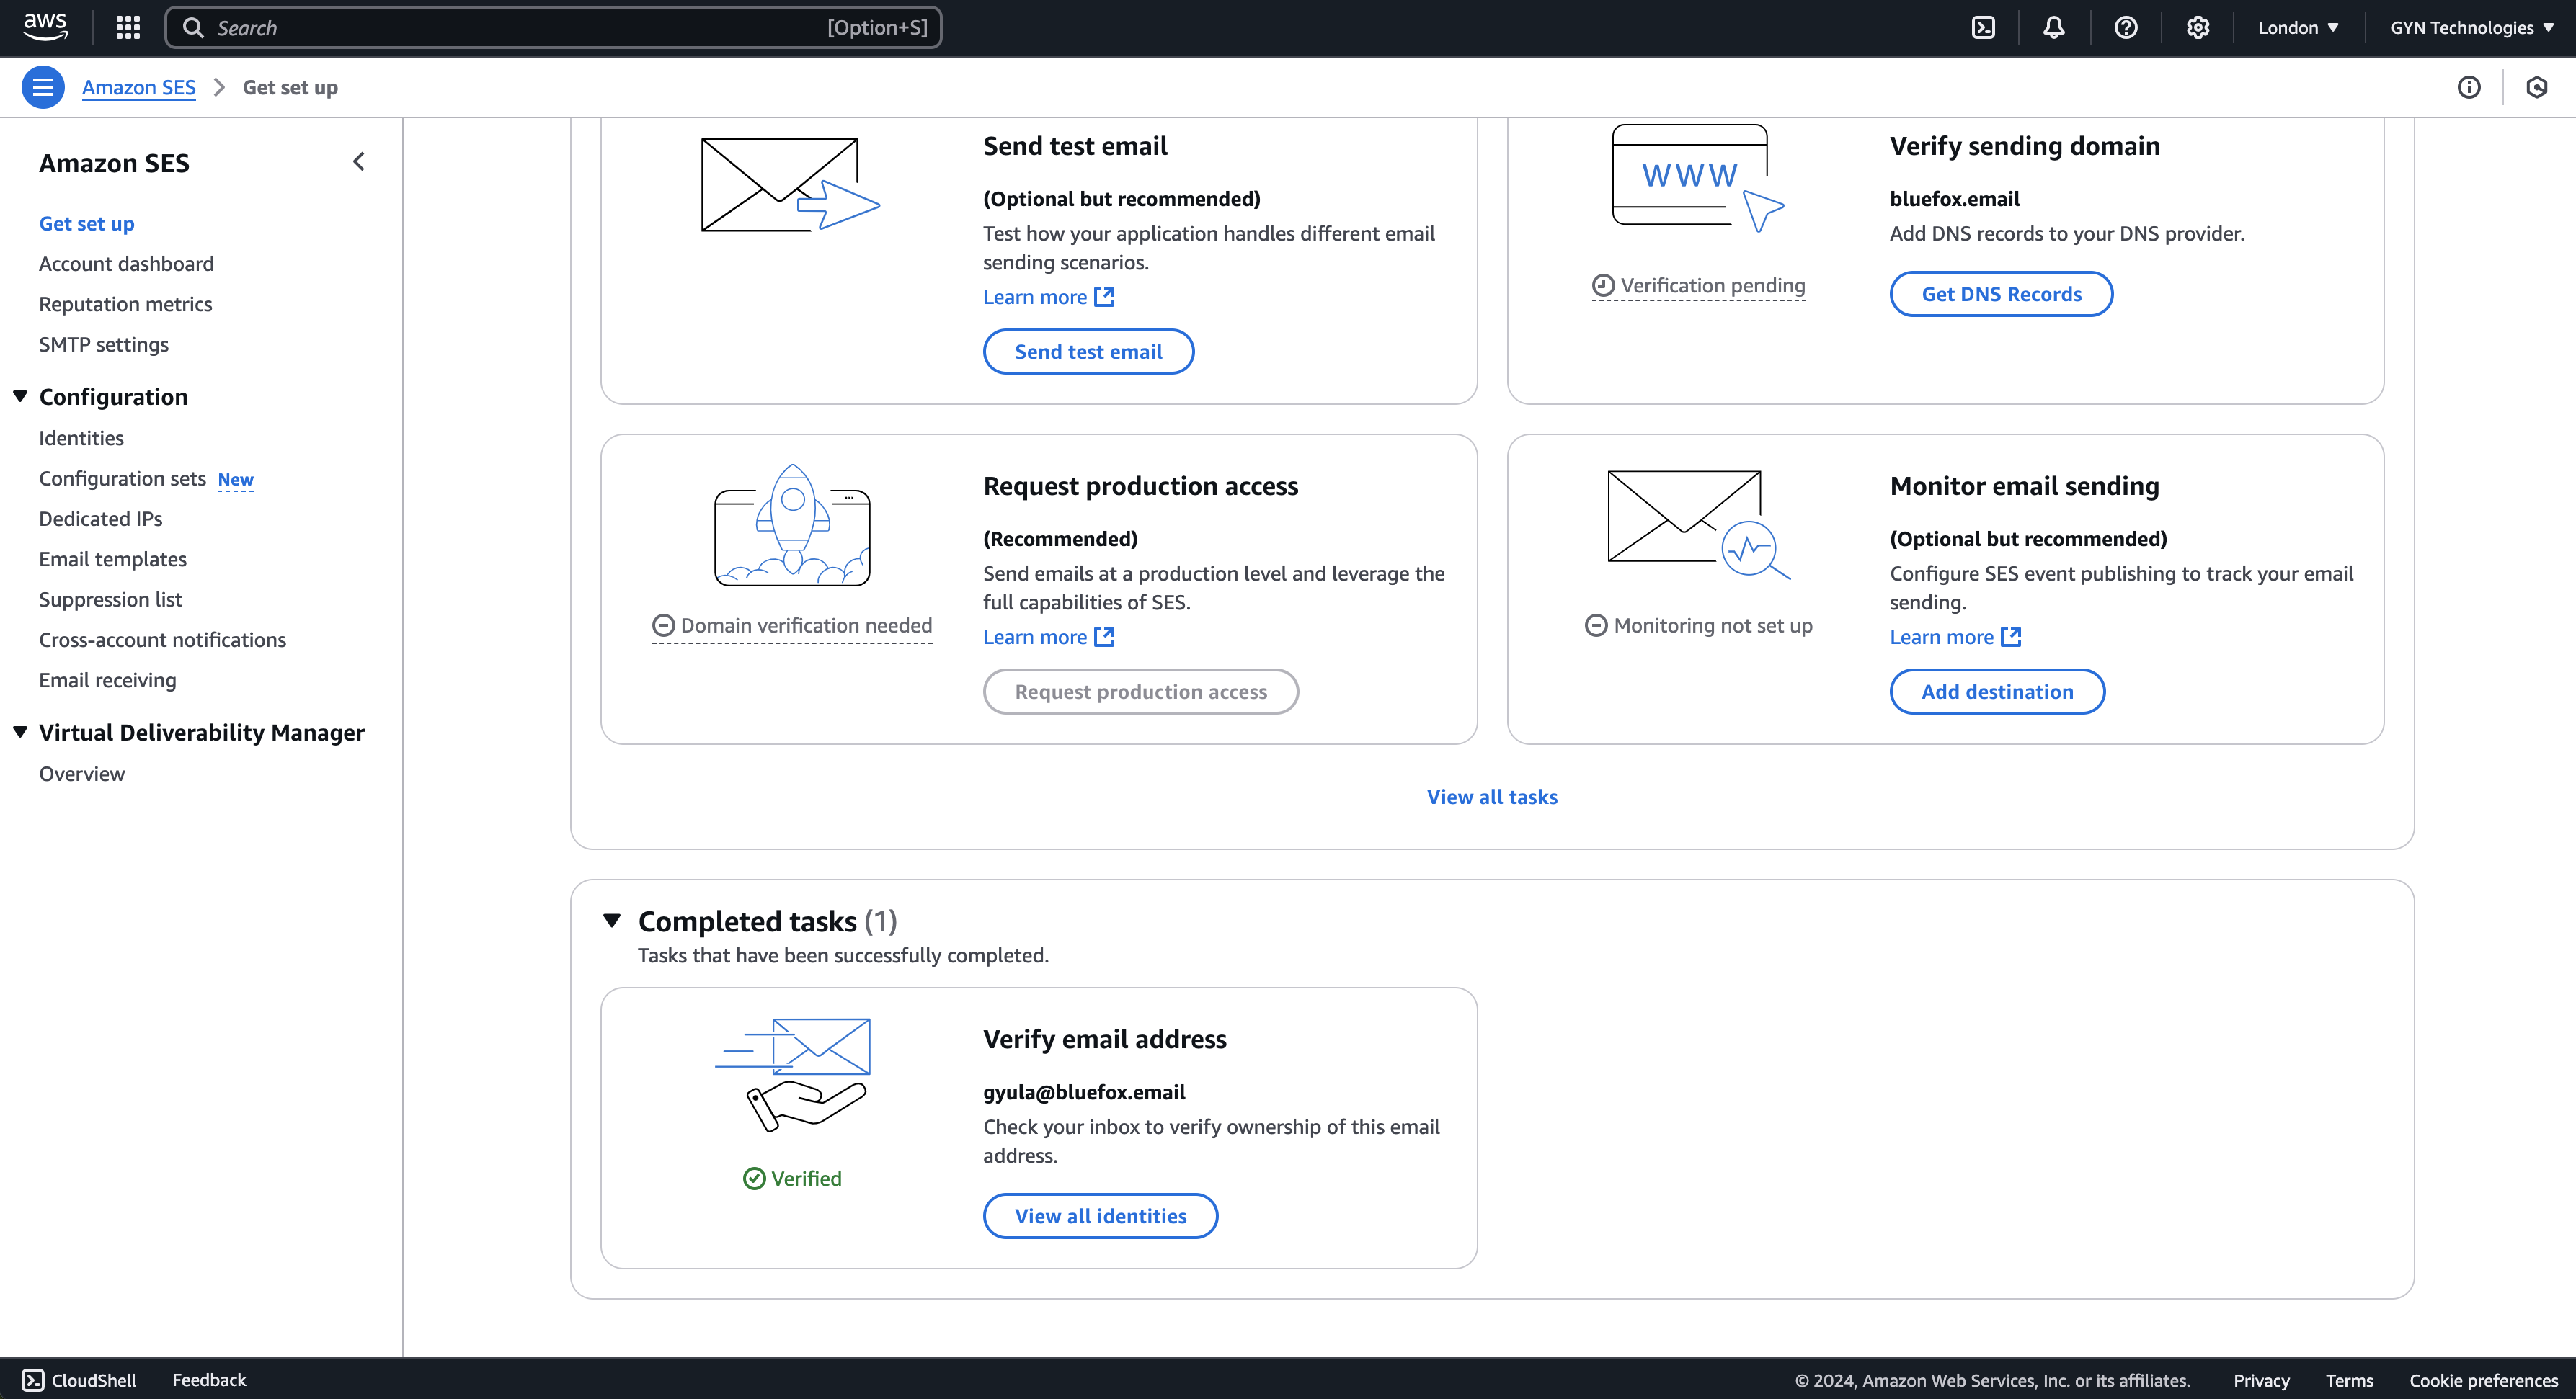Open the AWS services grid menu
The width and height of the screenshot is (2576, 1399).
click(x=128, y=27)
